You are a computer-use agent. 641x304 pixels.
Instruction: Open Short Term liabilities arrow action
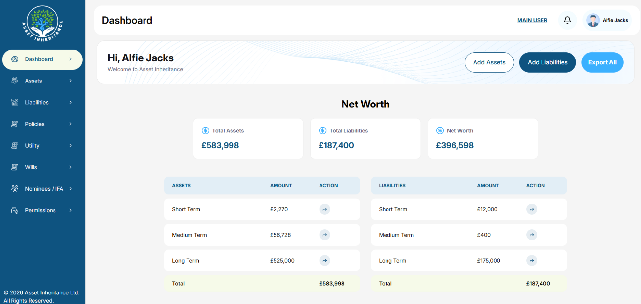(x=531, y=209)
